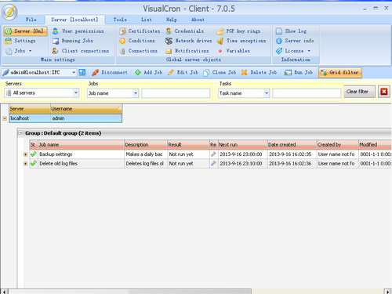Open the Help tab
This screenshot has height=294, width=392.
click(172, 20)
